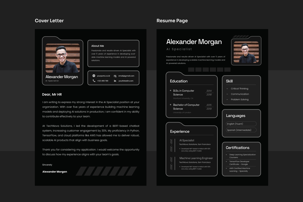Select "Bachelor of Computer Science" entry

tap(186, 107)
